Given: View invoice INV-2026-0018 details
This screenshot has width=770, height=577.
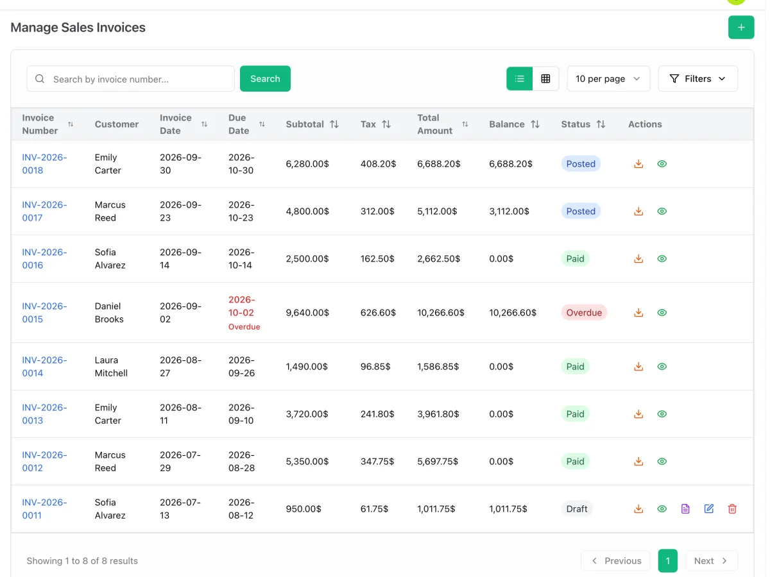Looking at the screenshot, I should point(662,164).
